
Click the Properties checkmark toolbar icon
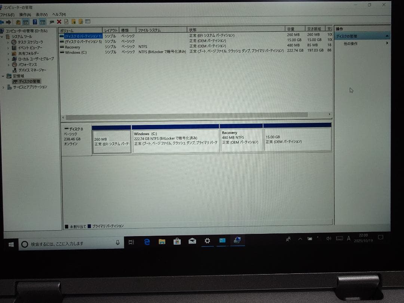[x=66, y=22]
